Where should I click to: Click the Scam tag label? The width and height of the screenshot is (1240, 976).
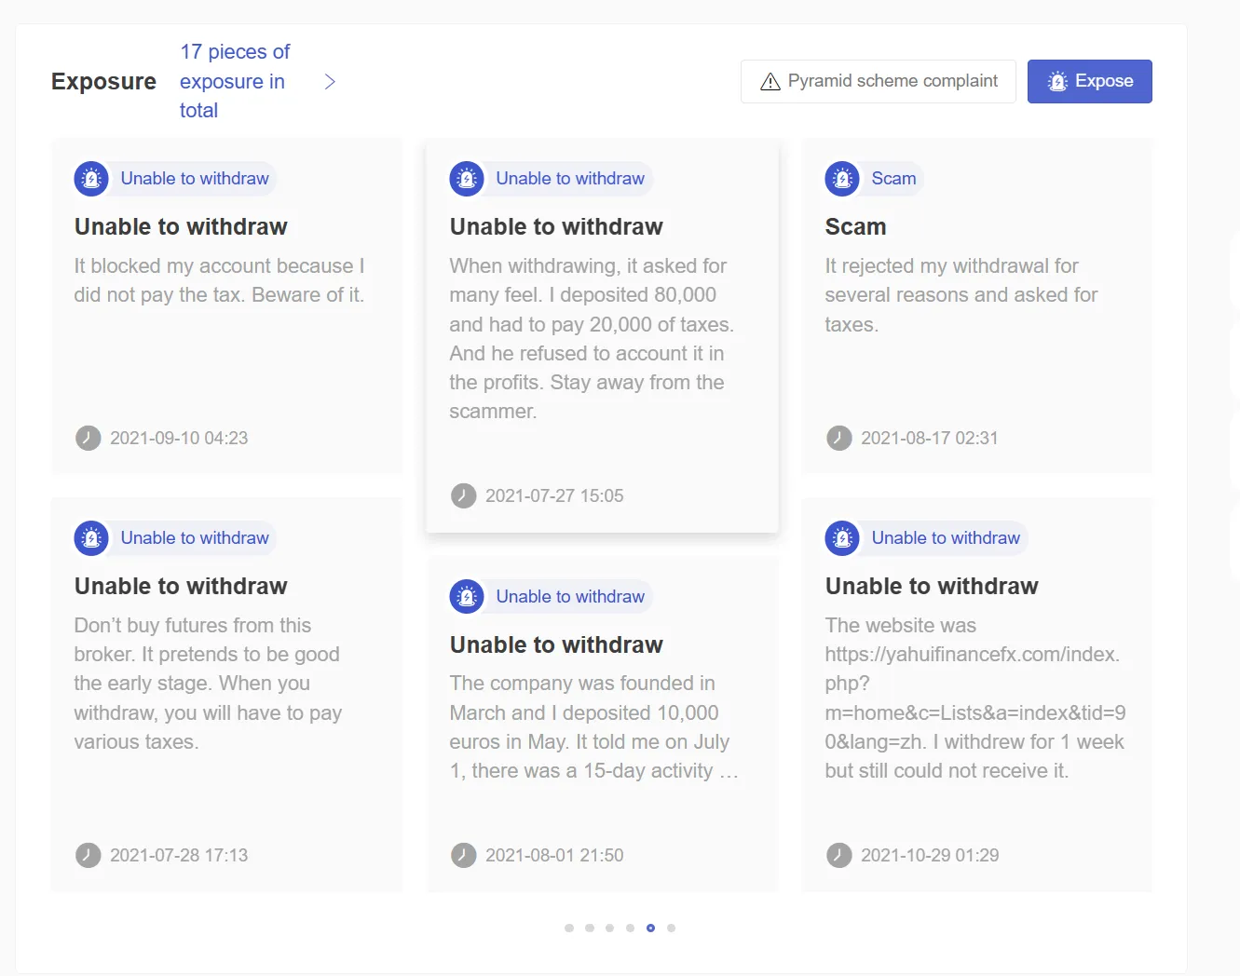pos(894,179)
